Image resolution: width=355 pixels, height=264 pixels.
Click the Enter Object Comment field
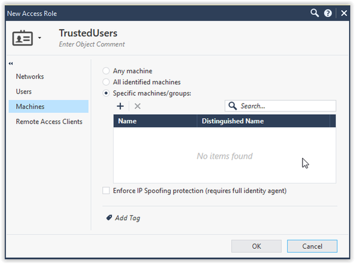coord(92,45)
